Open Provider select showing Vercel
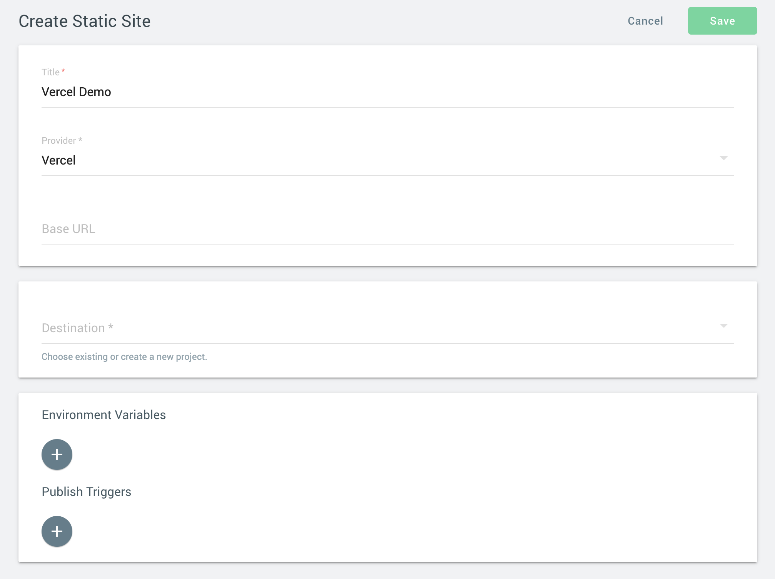775x579 pixels. [388, 161]
